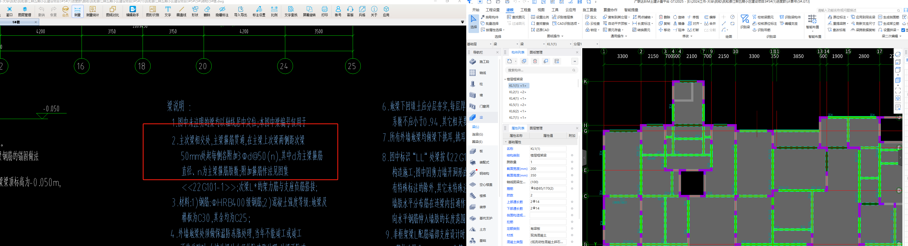Select 柱 column category in navigation
908x246 pixels.
click(x=476, y=84)
